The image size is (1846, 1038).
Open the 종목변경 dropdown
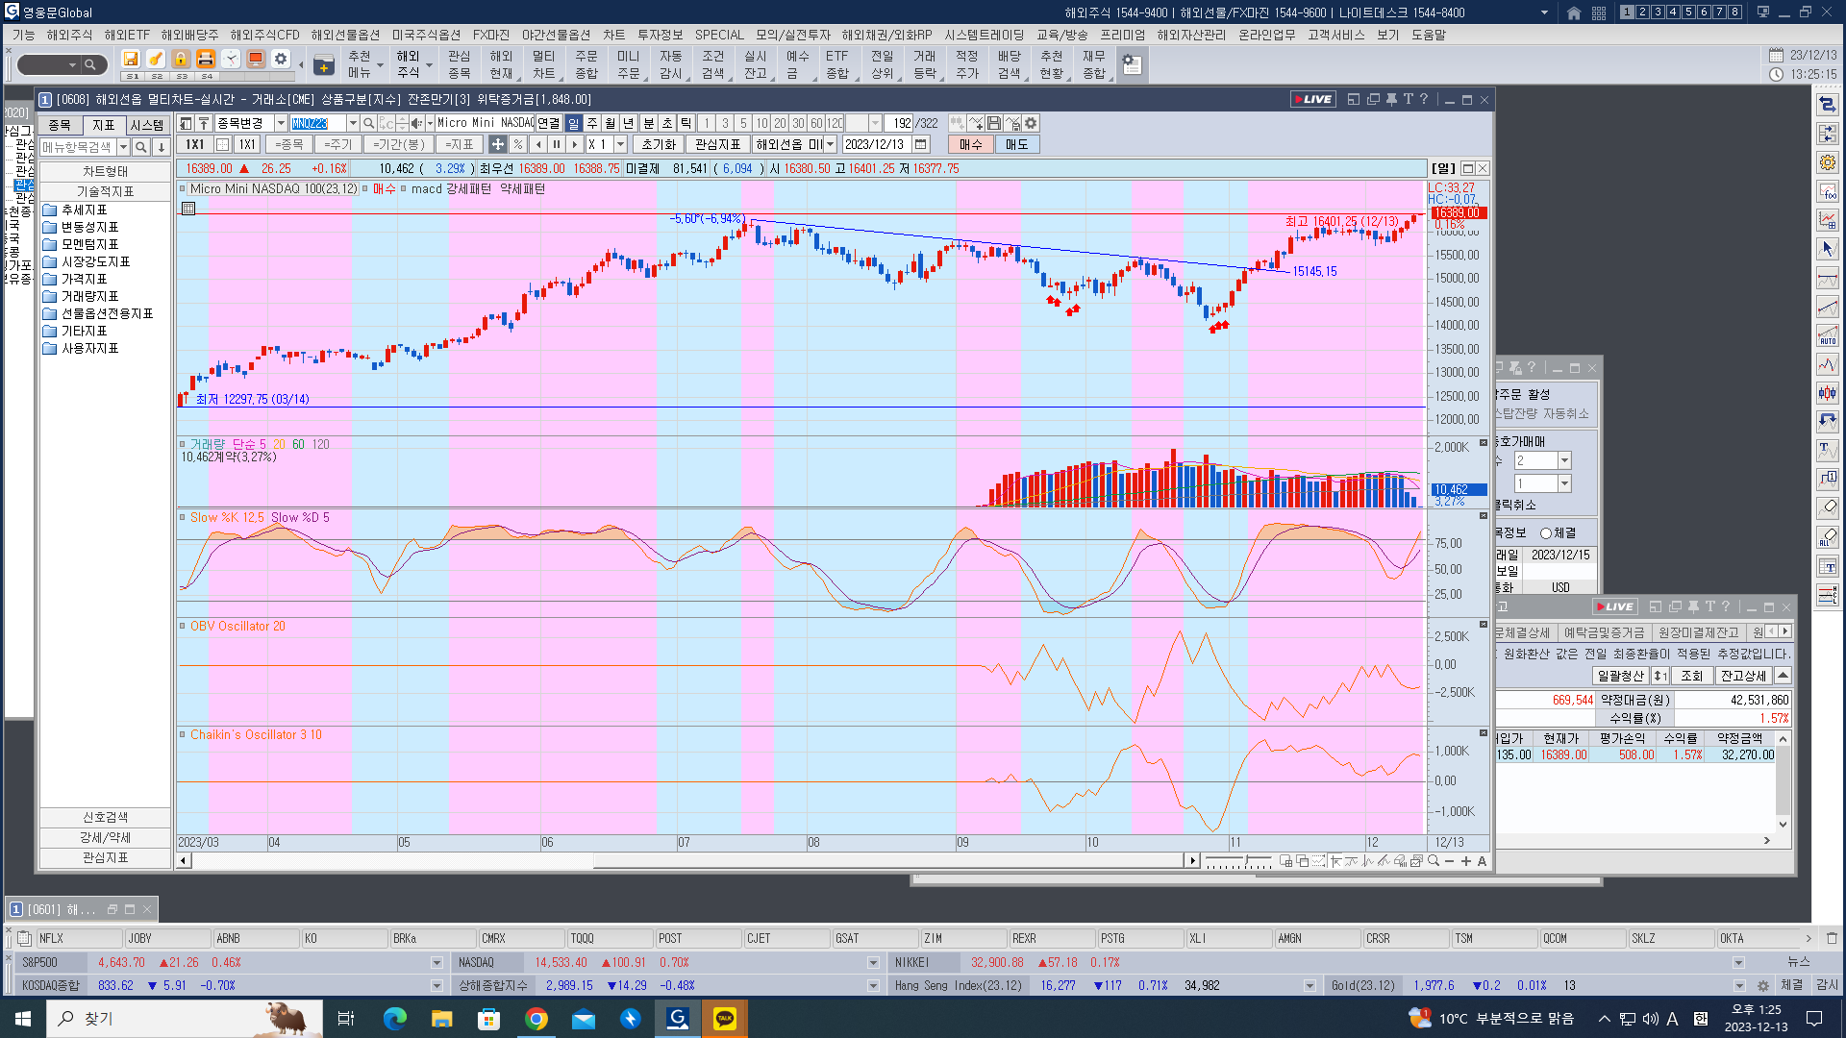tap(281, 123)
